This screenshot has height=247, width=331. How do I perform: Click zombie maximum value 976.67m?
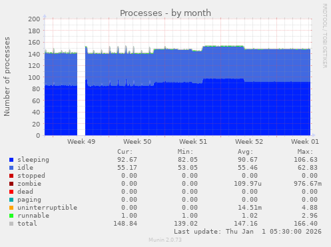coord(308,184)
